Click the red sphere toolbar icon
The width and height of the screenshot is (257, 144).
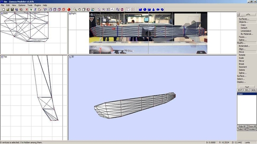tap(69, 10)
